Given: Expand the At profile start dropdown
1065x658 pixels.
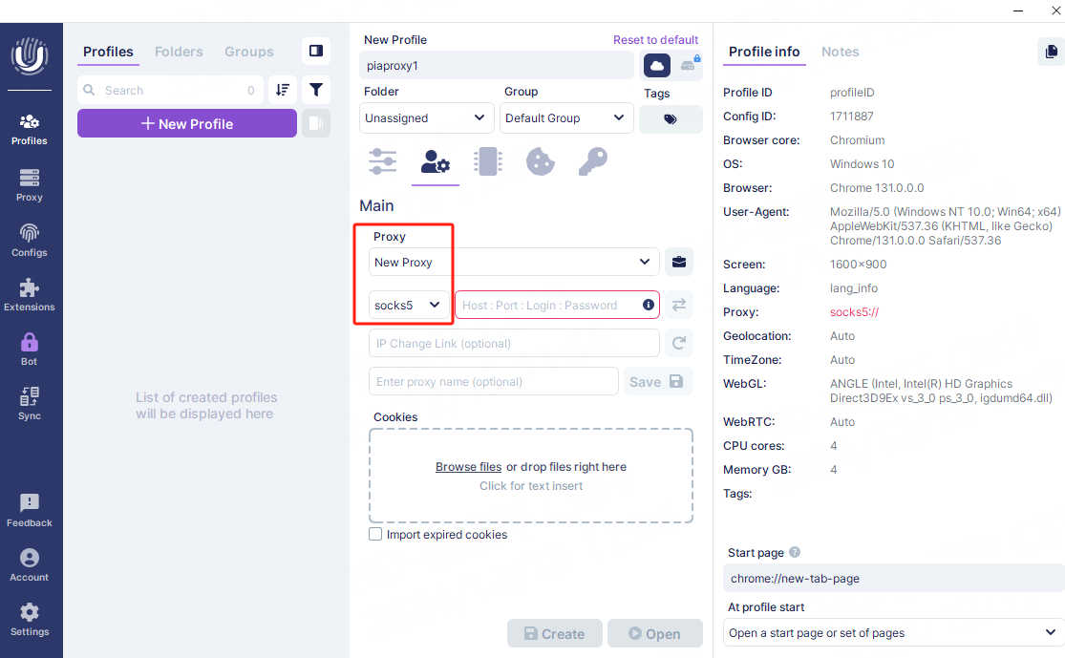Looking at the screenshot, I should (893, 632).
